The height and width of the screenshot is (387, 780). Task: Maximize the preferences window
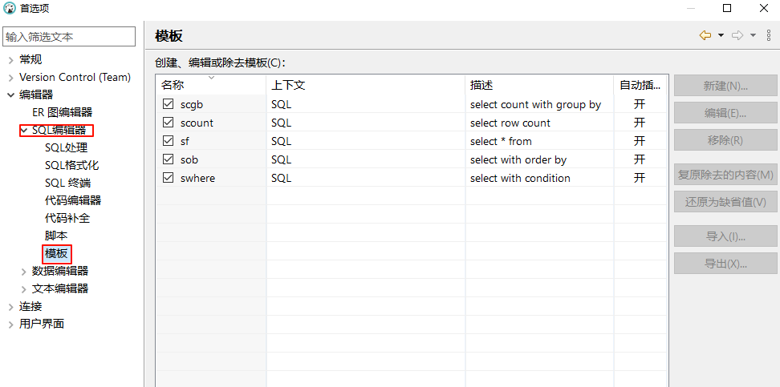coord(727,8)
